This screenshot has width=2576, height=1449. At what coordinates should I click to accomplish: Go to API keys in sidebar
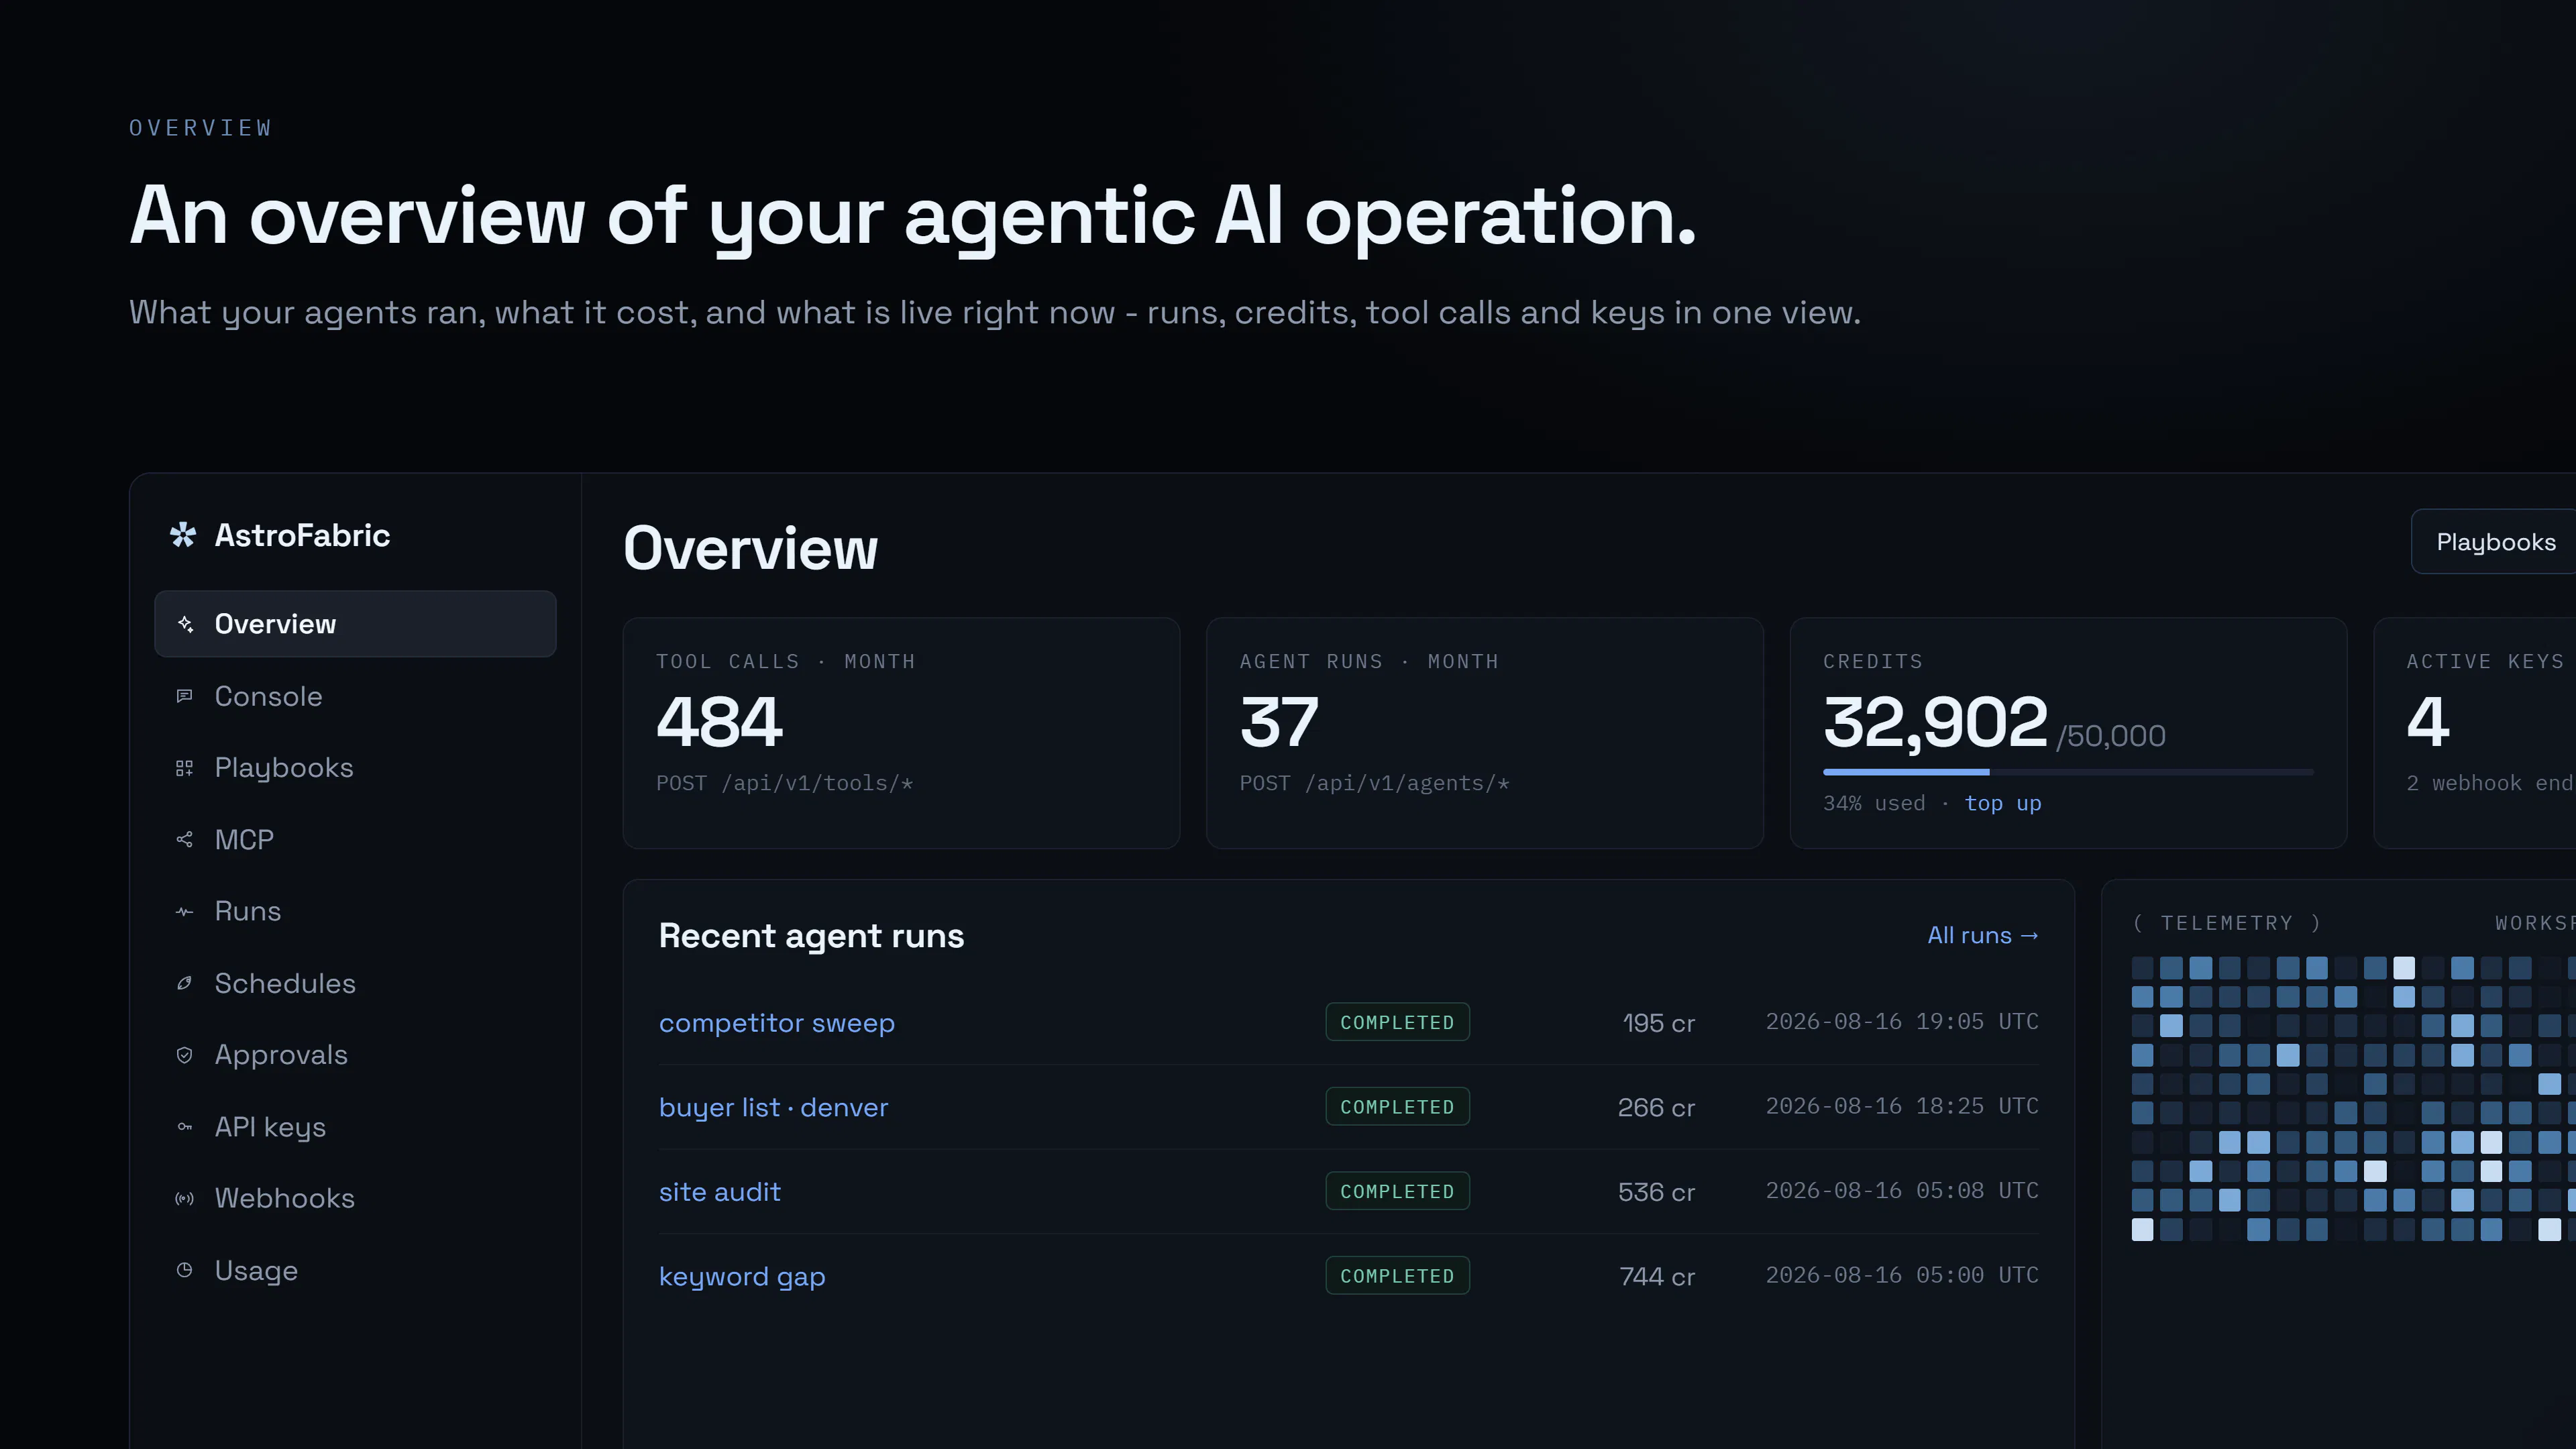355,1127
